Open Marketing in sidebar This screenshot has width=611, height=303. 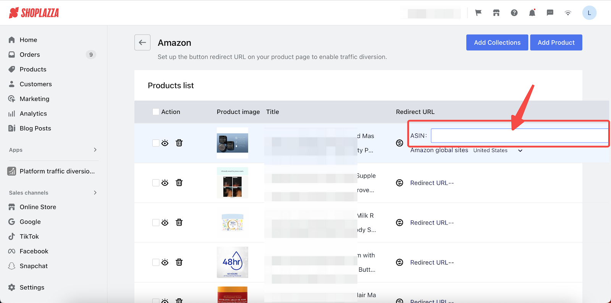[x=34, y=99]
